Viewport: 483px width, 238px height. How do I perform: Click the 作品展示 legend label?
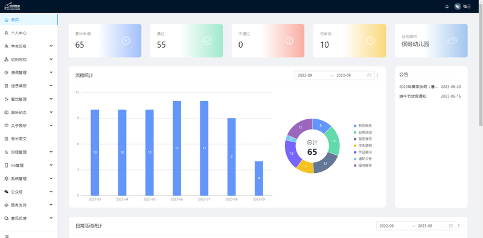[365, 152]
